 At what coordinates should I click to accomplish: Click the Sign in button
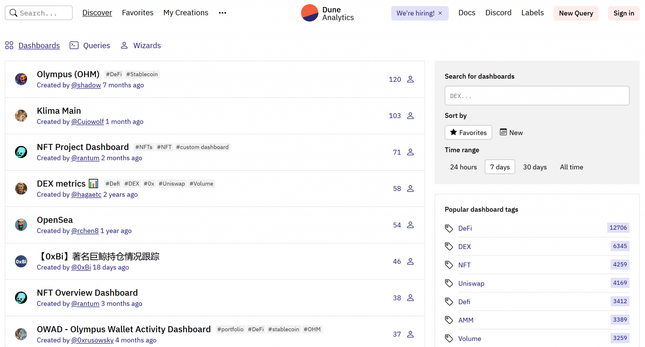tap(624, 13)
